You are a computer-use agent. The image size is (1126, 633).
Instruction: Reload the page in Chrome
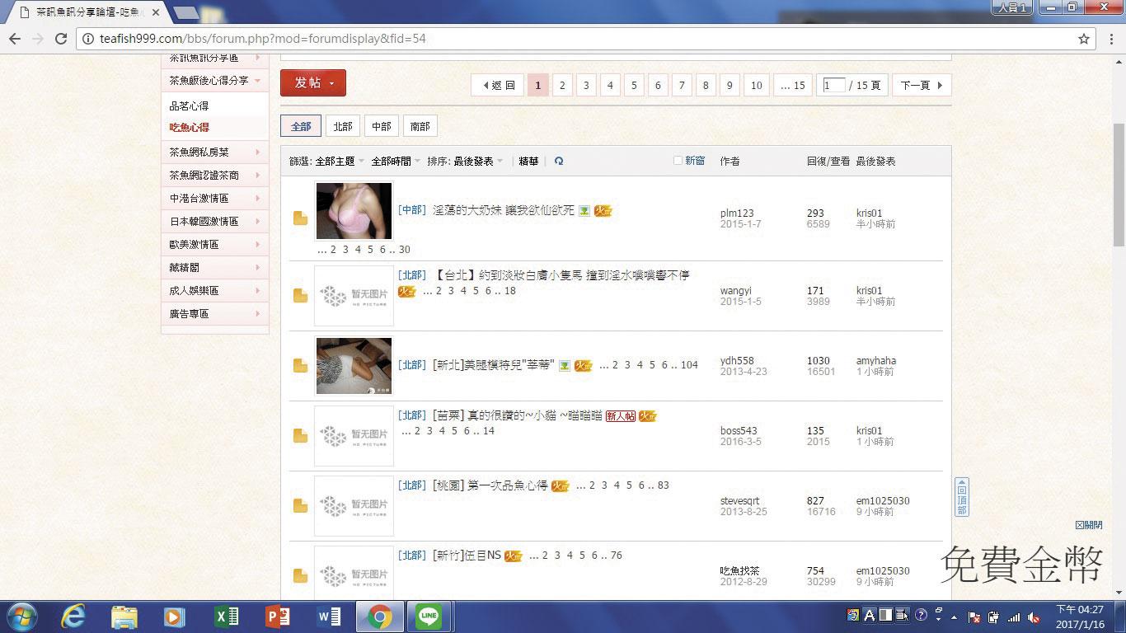click(x=60, y=39)
